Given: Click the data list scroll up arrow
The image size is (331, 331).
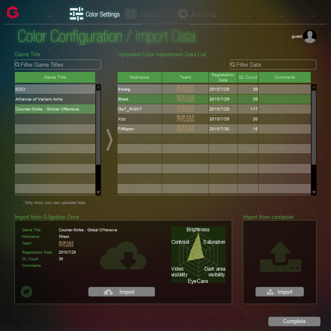Looking at the screenshot, I should (314, 86).
